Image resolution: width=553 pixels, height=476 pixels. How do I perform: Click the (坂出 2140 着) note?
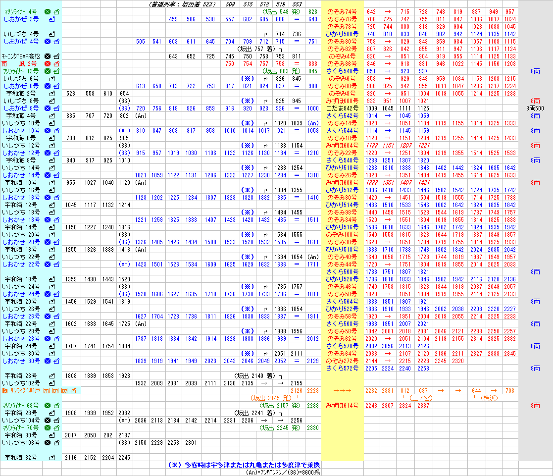(255, 376)
